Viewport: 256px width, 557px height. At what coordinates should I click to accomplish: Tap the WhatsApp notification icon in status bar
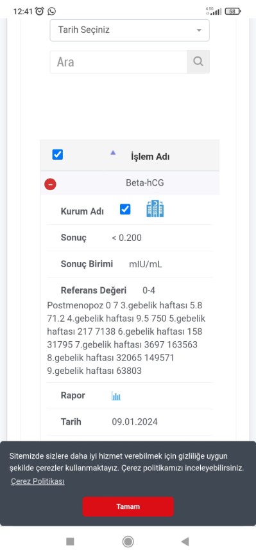tap(52, 12)
